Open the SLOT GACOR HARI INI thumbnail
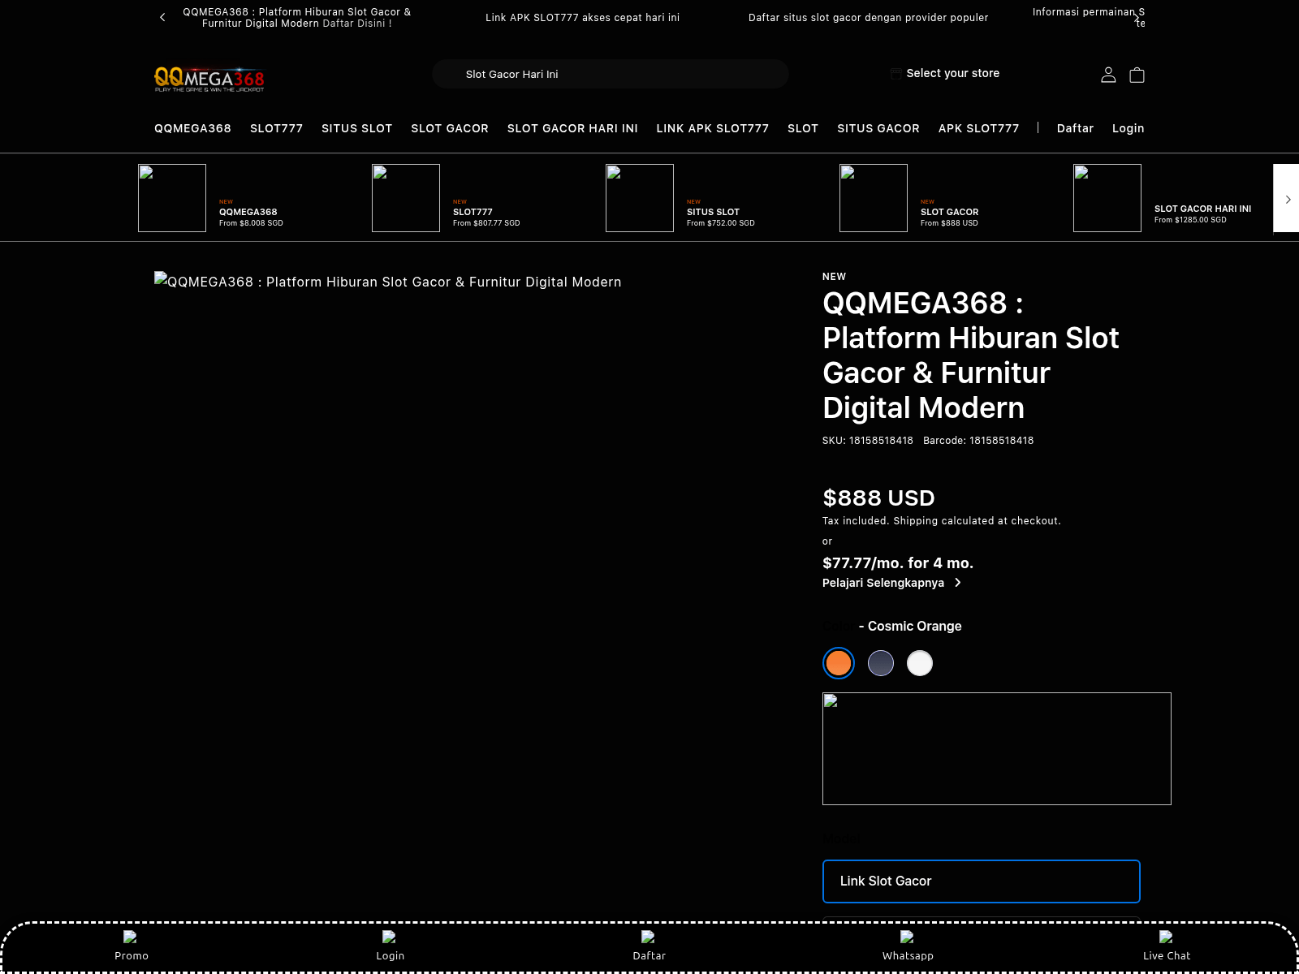 (x=1107, y=198)
